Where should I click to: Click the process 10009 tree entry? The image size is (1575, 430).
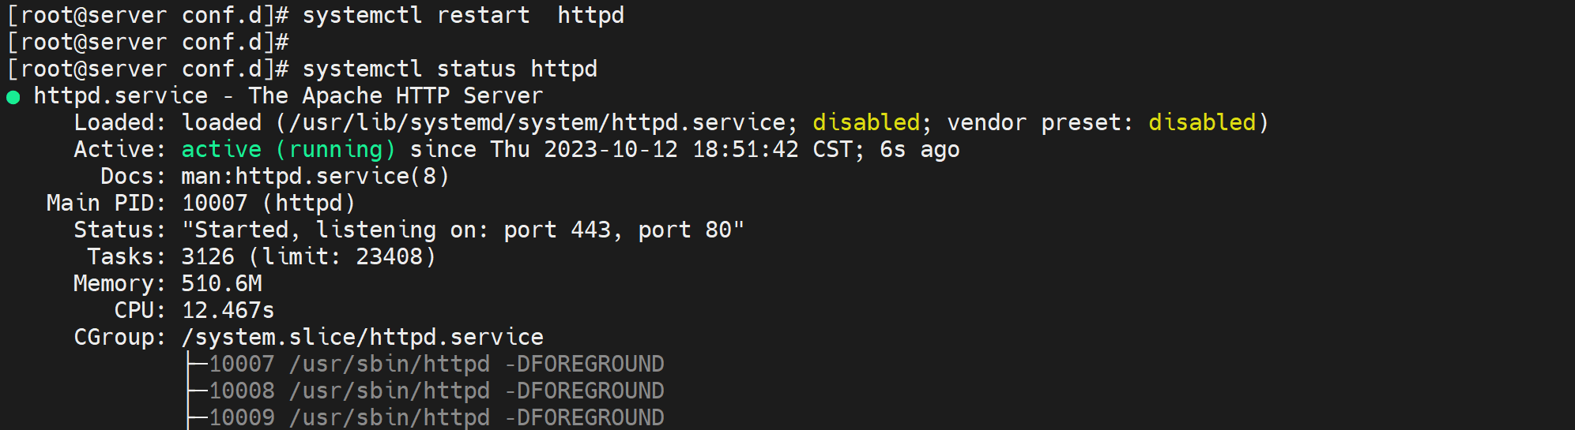(435, 417)
